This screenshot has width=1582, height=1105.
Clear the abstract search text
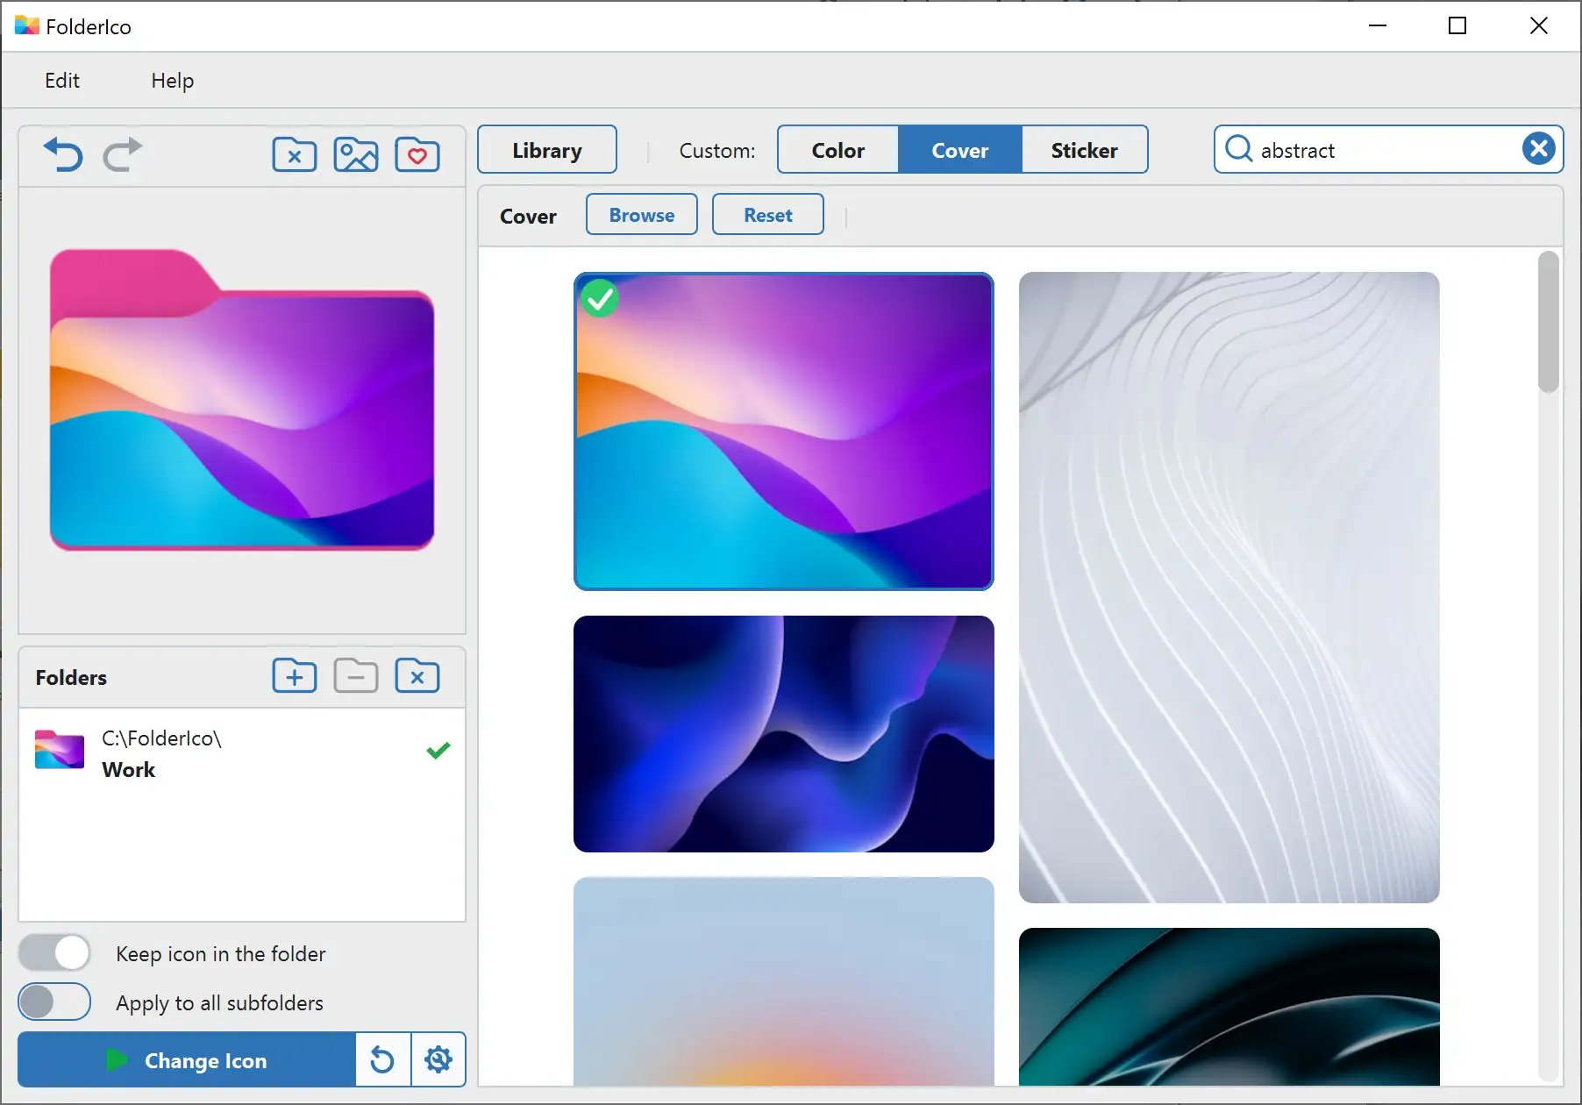click(x=1538, y=149)
